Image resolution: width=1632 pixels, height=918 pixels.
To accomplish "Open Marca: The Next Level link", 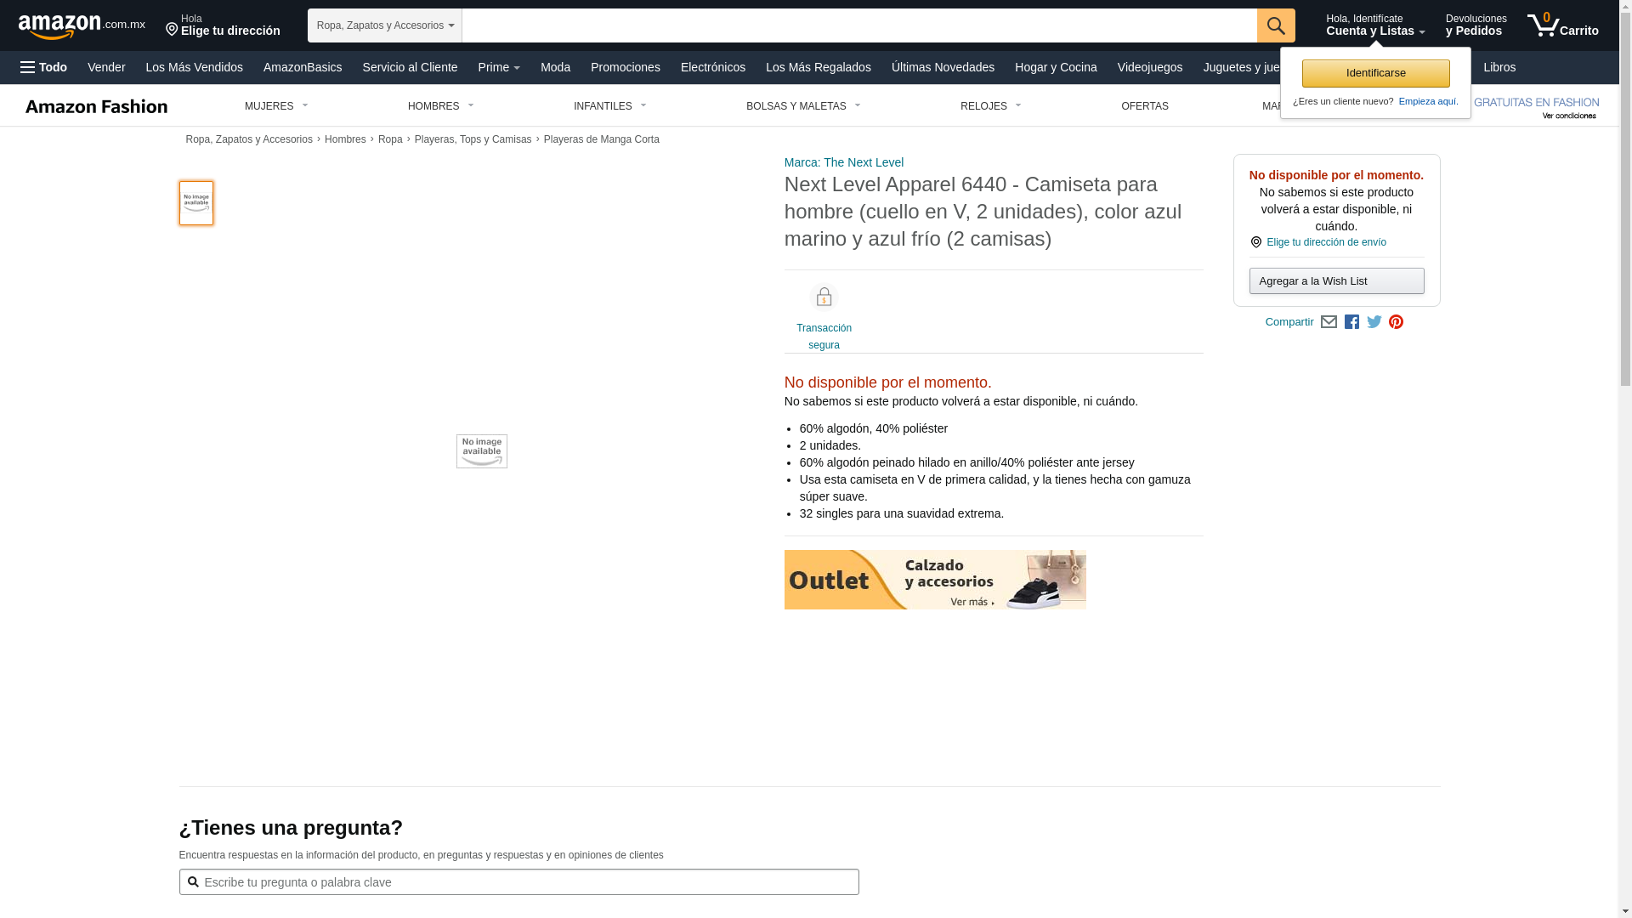I will pos(843,162).
